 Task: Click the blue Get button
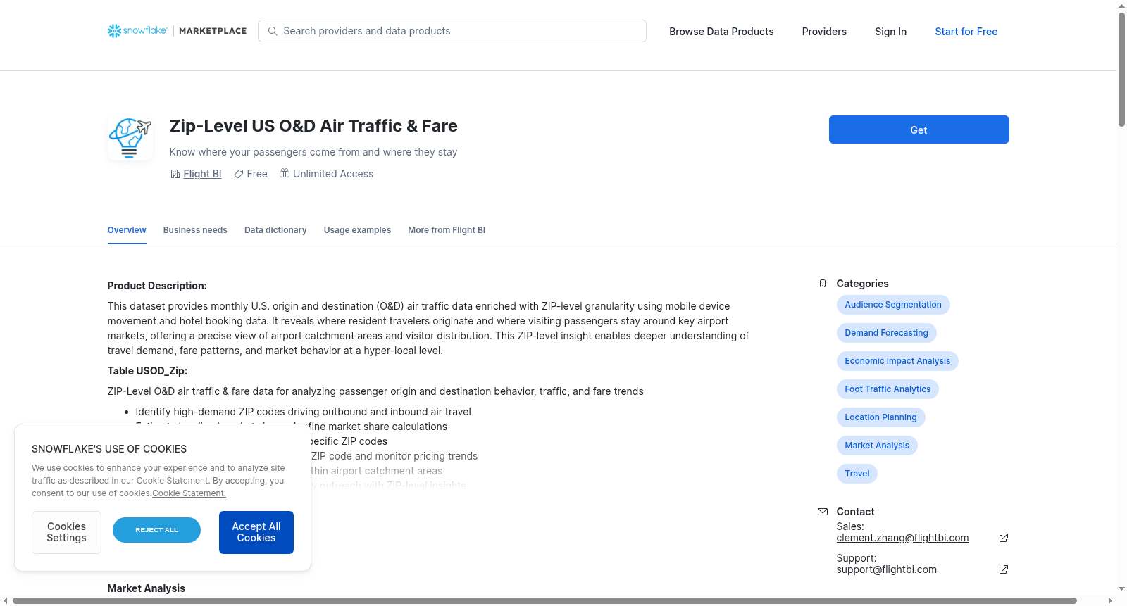click(x=919, y=130)
